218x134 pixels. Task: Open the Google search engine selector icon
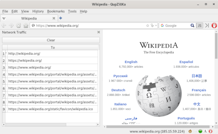pos(162,25)
